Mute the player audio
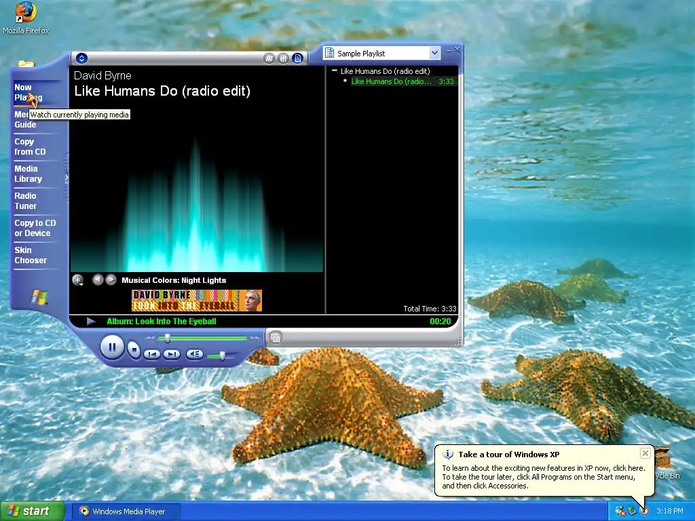The height and width of the screenshot is (521, 695). click(x=194, y=354)
